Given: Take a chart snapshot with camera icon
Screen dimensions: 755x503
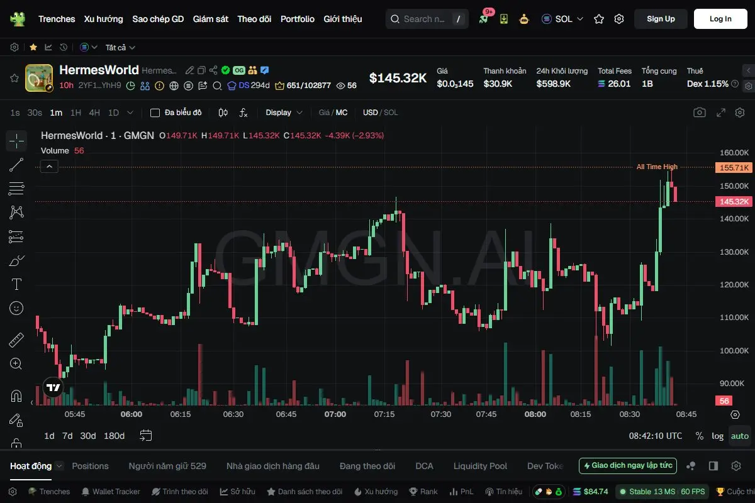Looking at the screenshot, I should click(x=700, y=113).
